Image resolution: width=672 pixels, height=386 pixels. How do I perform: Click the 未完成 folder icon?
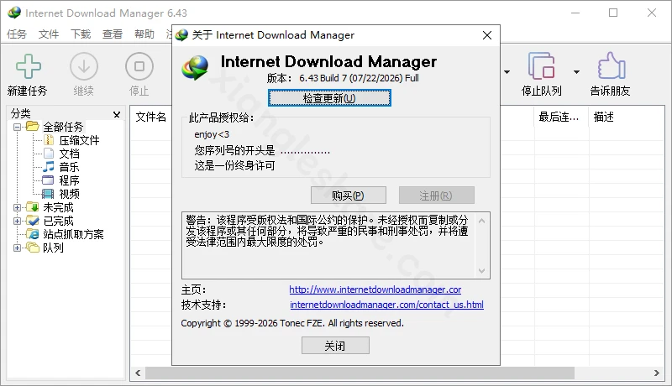pos(33,207)
